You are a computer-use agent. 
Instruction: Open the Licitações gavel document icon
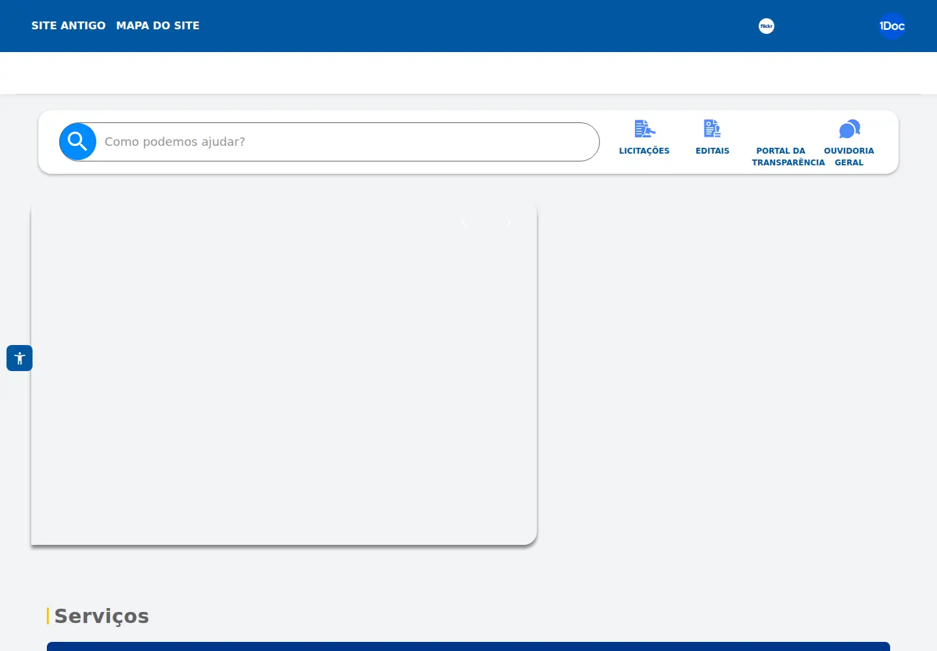(x=645, y=129)
